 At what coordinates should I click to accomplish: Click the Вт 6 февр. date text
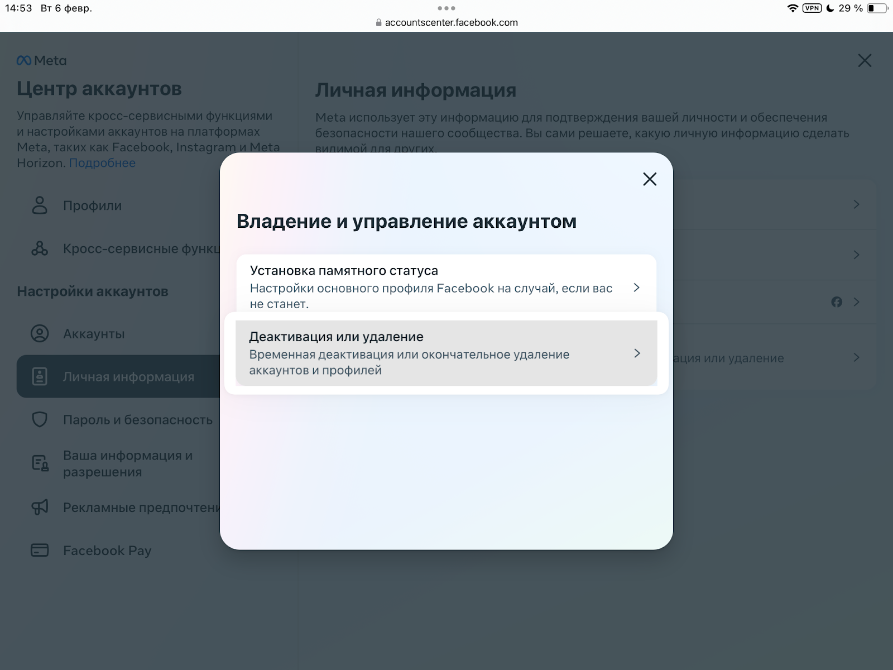(66, 8)
